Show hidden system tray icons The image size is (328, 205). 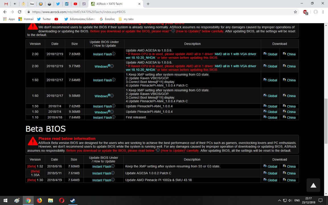(279, 200)
